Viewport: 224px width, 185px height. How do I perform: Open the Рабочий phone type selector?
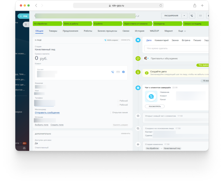pyautogui.click(x=123, y=101)
